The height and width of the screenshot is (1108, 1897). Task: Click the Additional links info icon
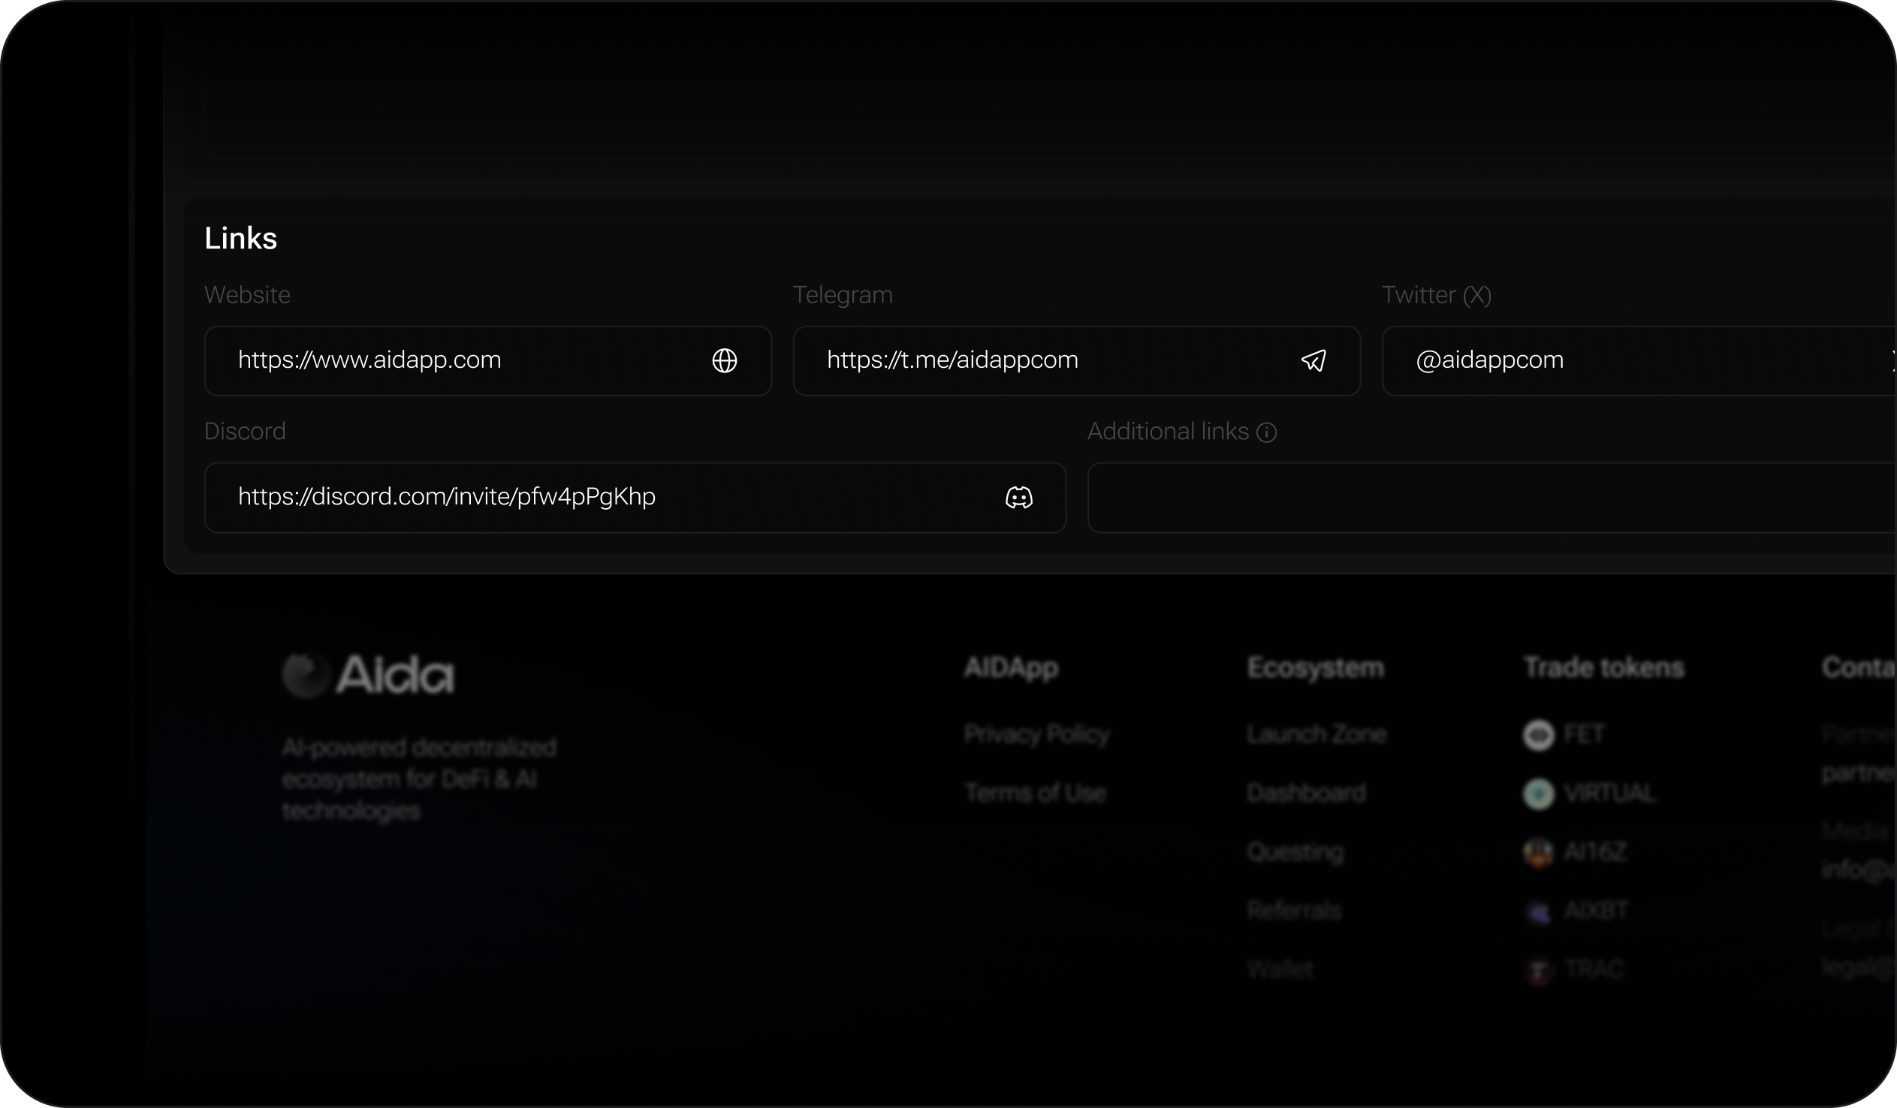1267,432
